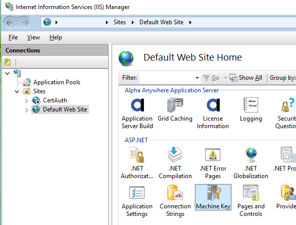Open Pages and Controls feature
The height and width of the screenshot is (225, 296).
pyautogui.click(x=251, y=201)
